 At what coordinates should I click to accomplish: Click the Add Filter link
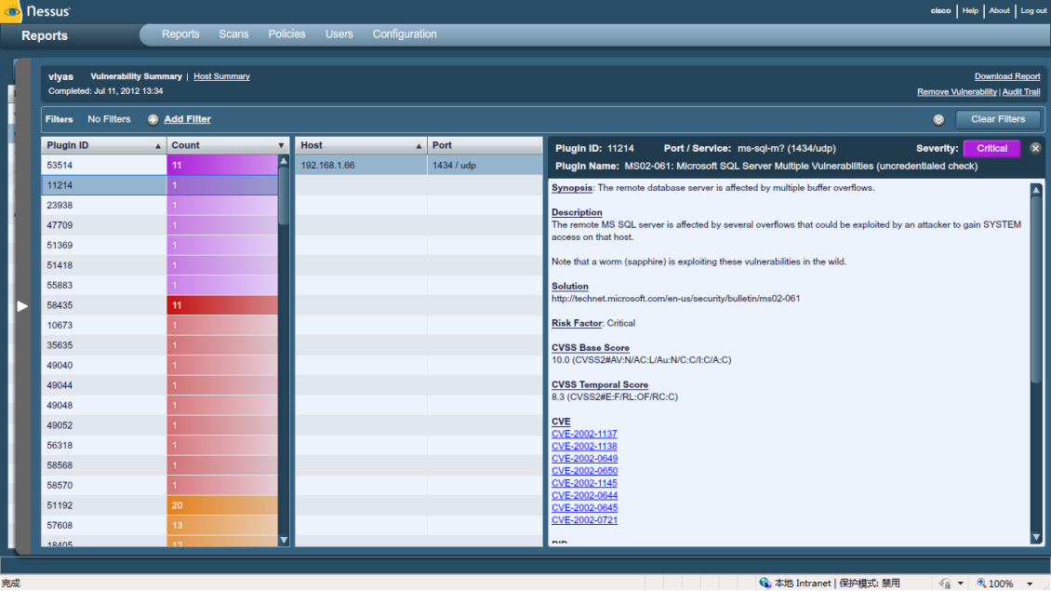click(187, 119)
